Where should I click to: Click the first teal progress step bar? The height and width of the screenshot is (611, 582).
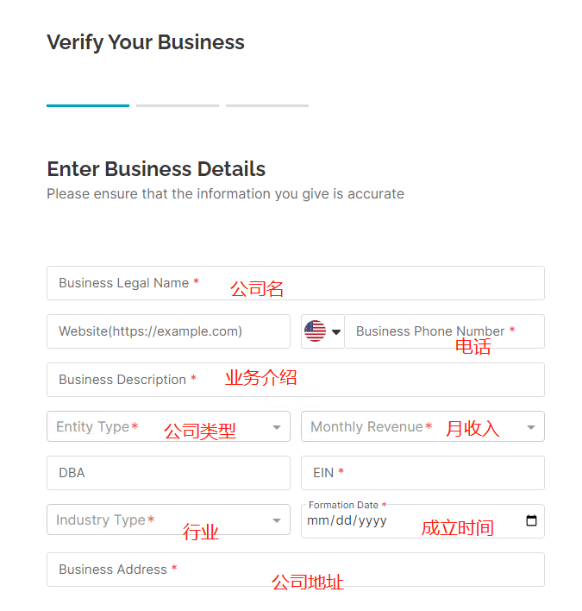click(88, 105)
